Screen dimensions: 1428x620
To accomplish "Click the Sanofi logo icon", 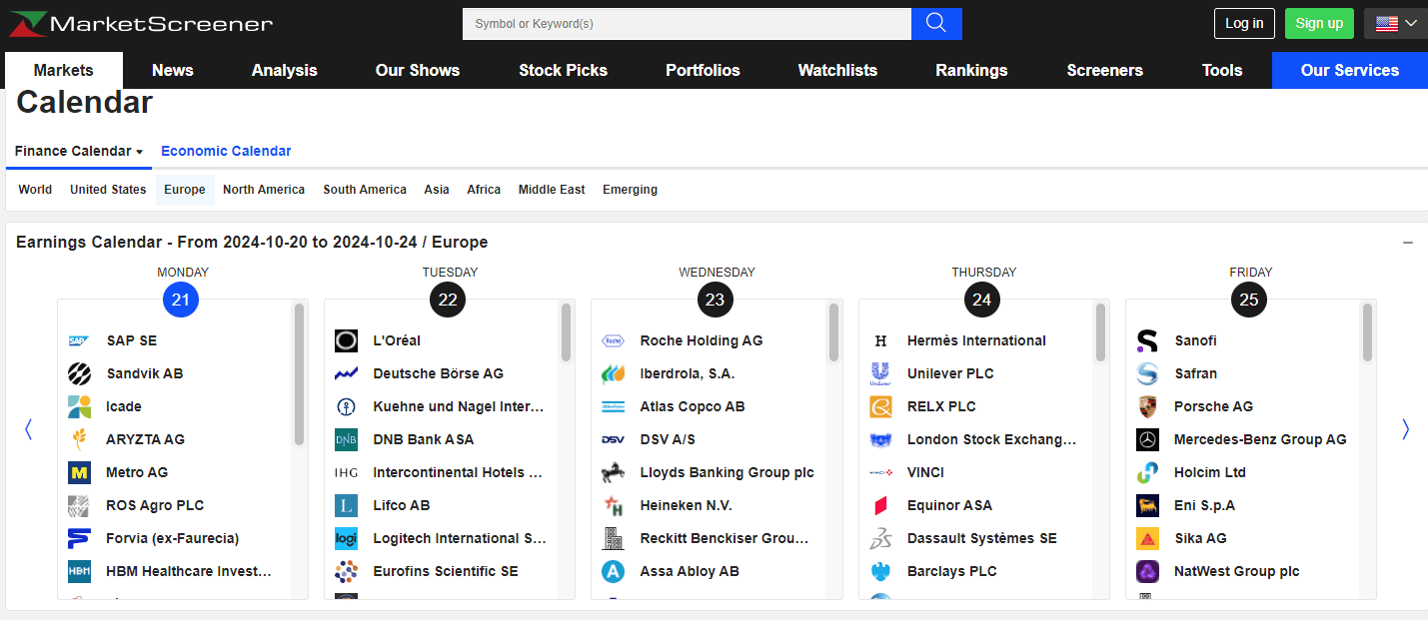I will (1147, 340).
